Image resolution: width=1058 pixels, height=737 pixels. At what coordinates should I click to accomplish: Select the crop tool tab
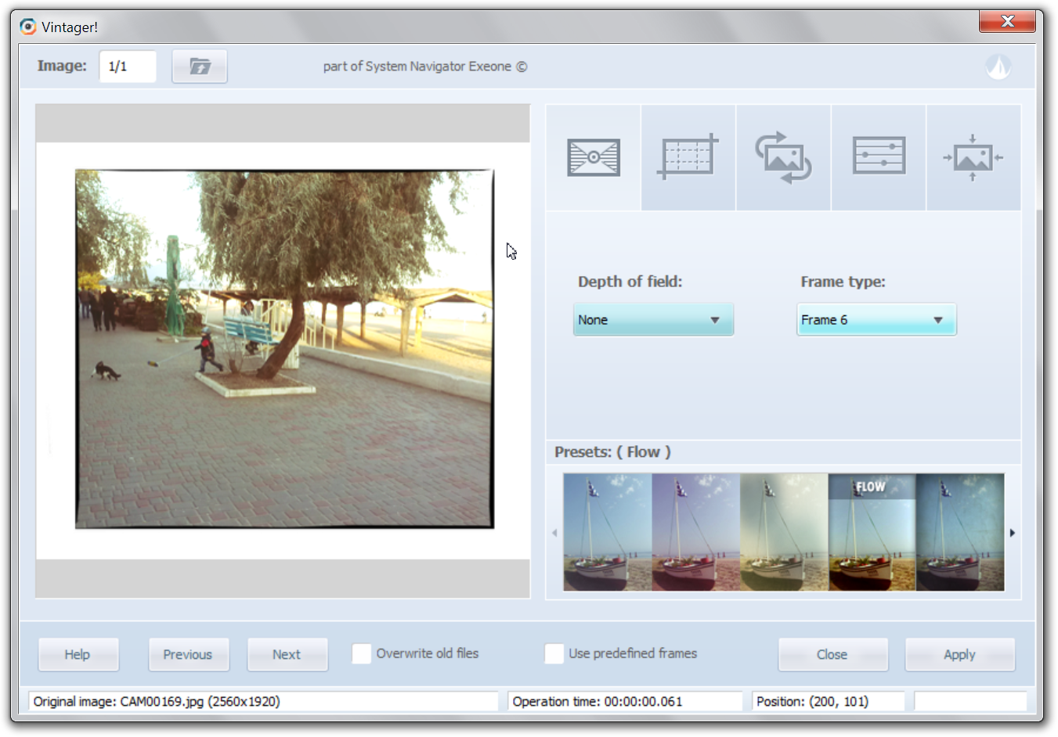[x=688, y=157]
